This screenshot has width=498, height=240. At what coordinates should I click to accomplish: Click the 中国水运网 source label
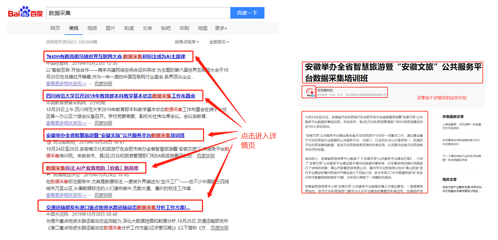coord(57,214)
